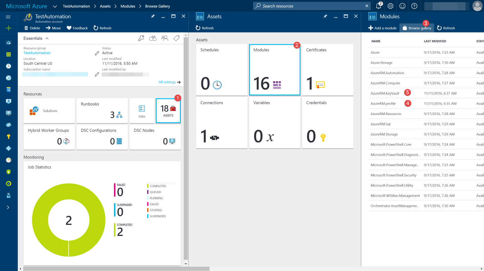
Task: Open Recent clock icon in the sidebar
Action: 8,66
